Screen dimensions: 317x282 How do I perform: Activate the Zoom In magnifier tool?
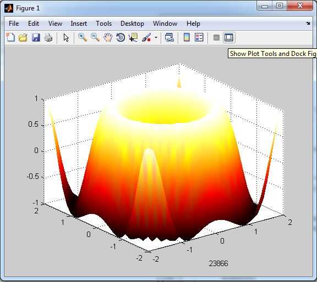83,37
